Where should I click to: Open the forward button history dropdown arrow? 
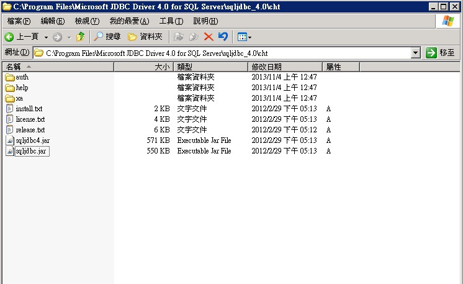(x=69, y=37)
